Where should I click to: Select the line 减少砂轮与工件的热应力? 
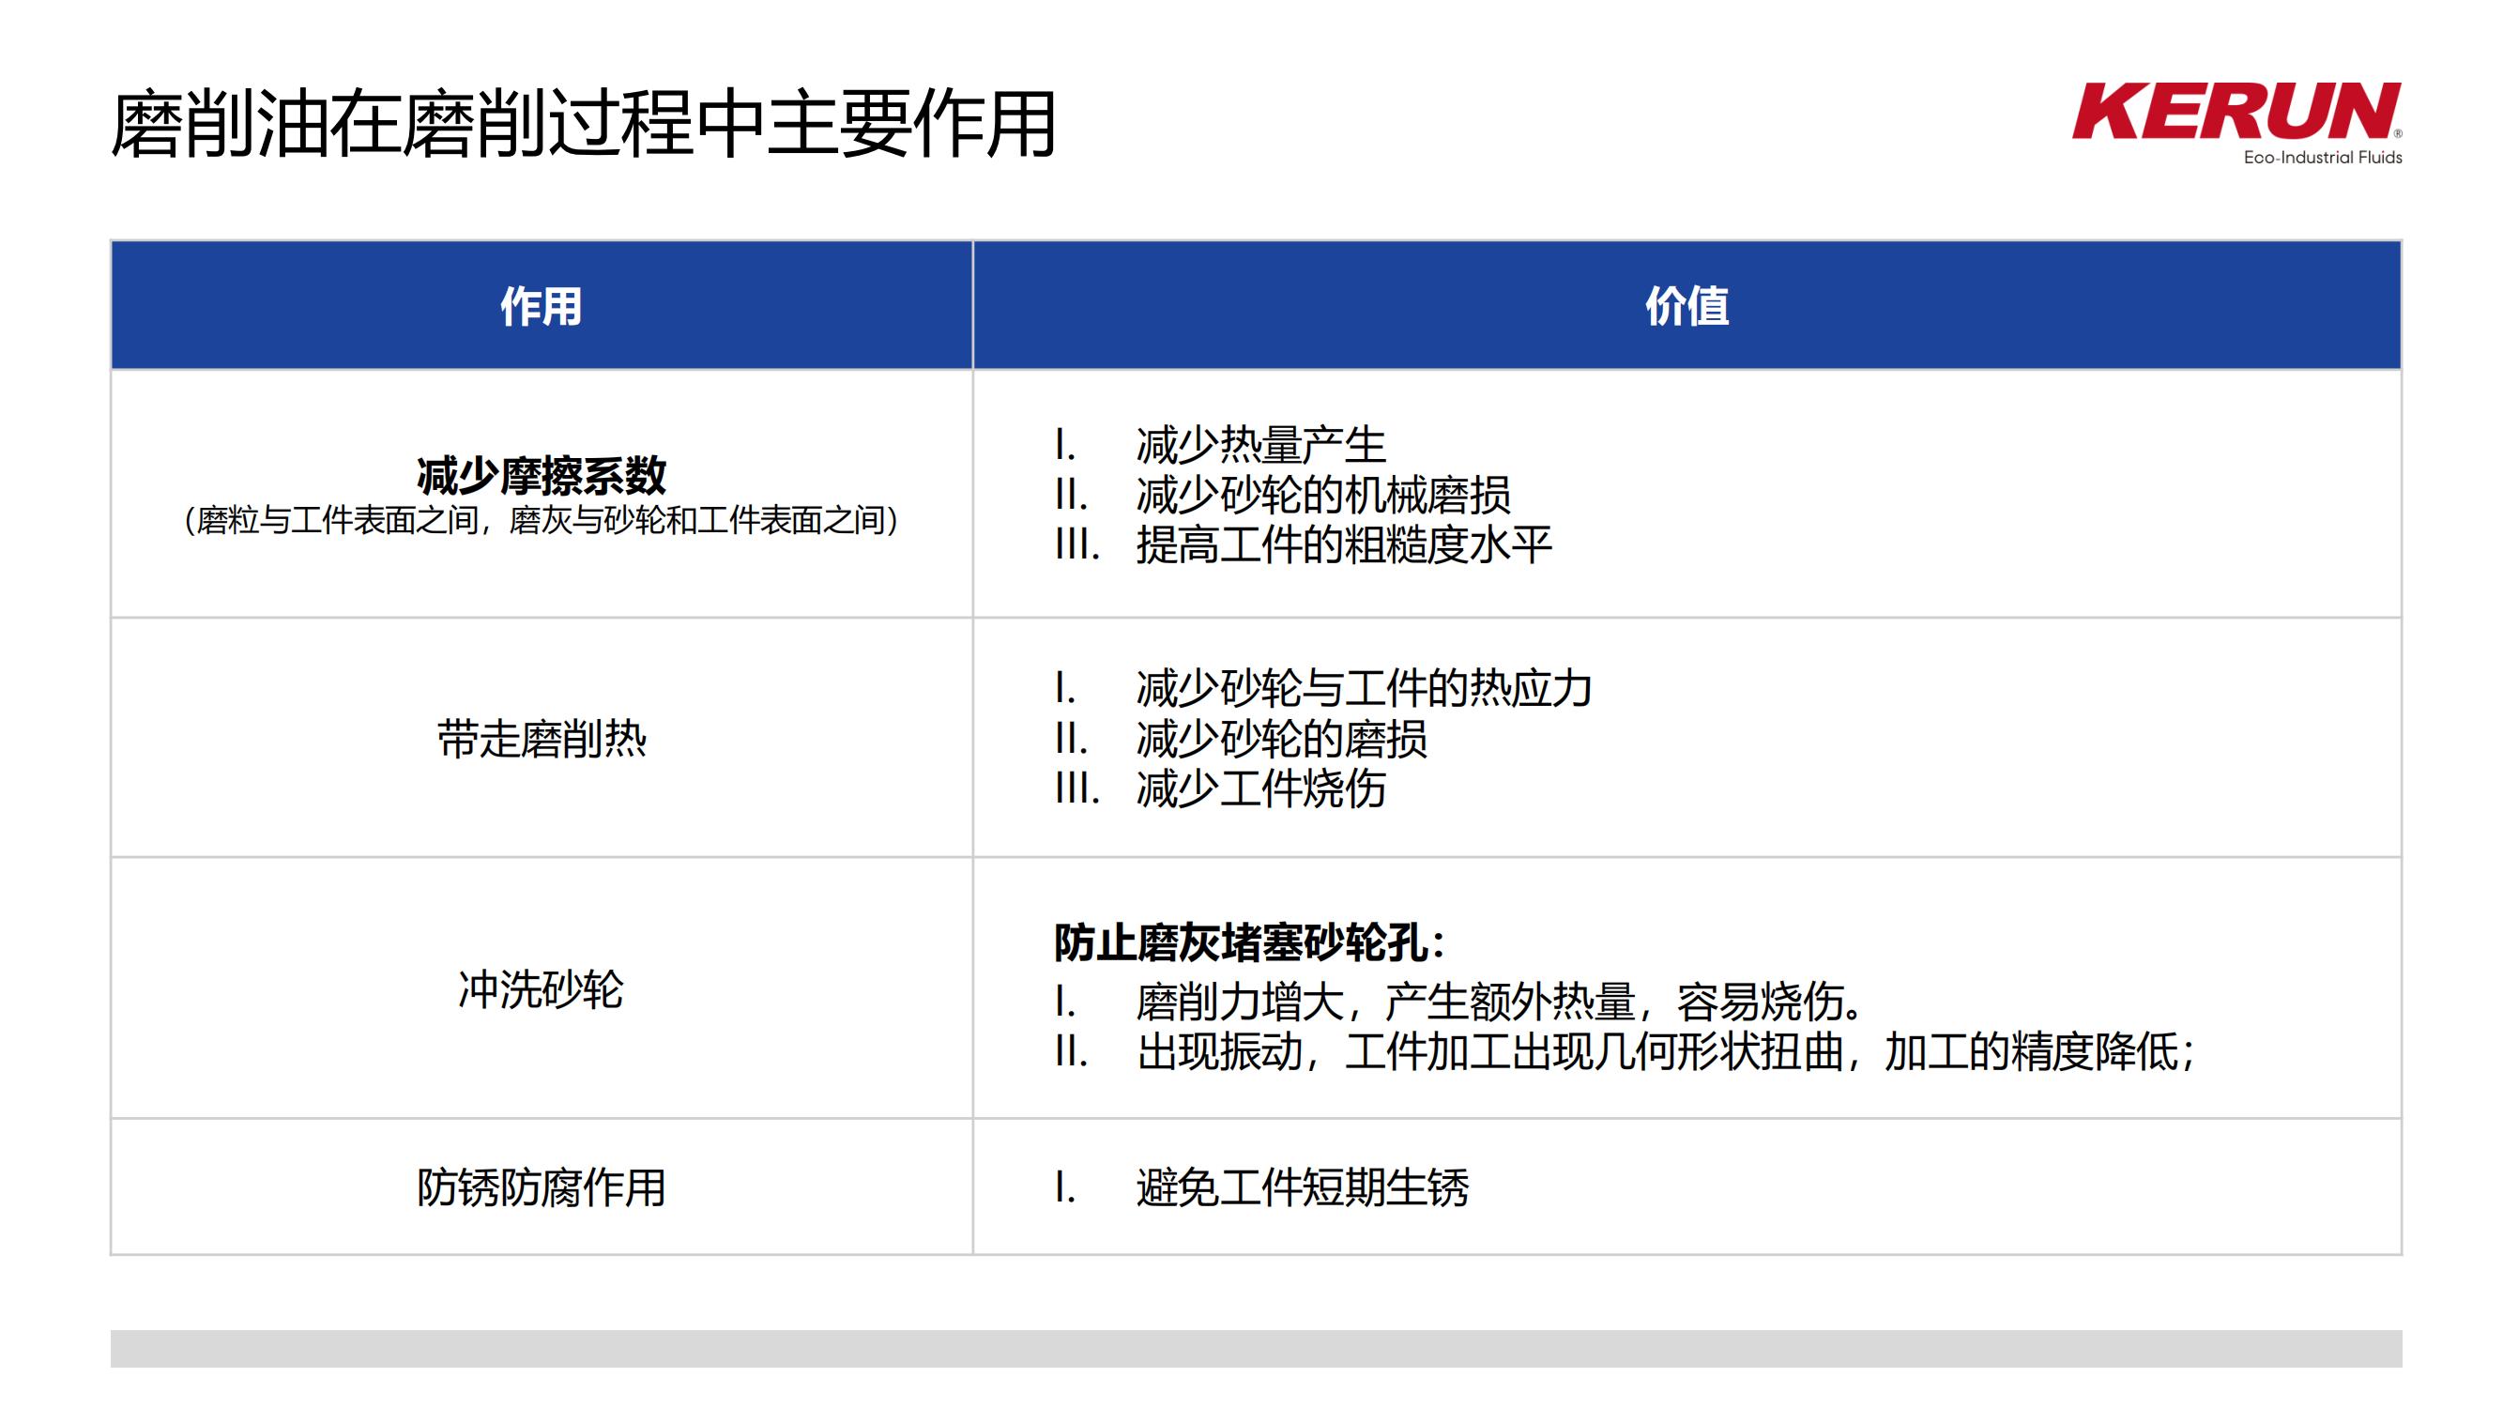point(1365,689)
